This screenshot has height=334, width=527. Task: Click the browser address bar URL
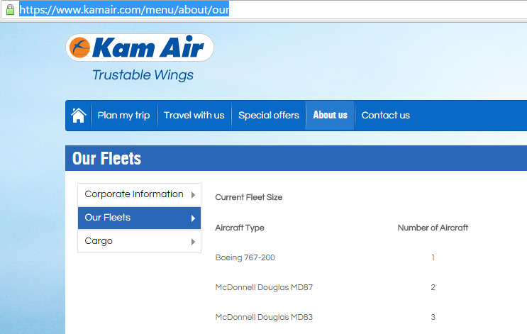coord(124,11)
